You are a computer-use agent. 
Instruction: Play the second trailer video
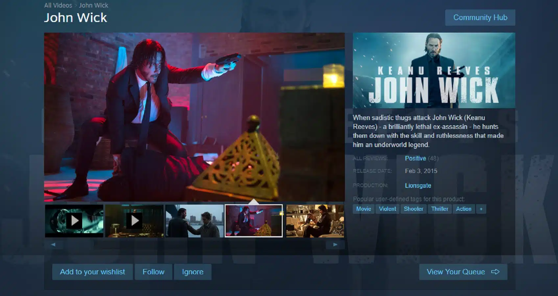tap(135, 220)
